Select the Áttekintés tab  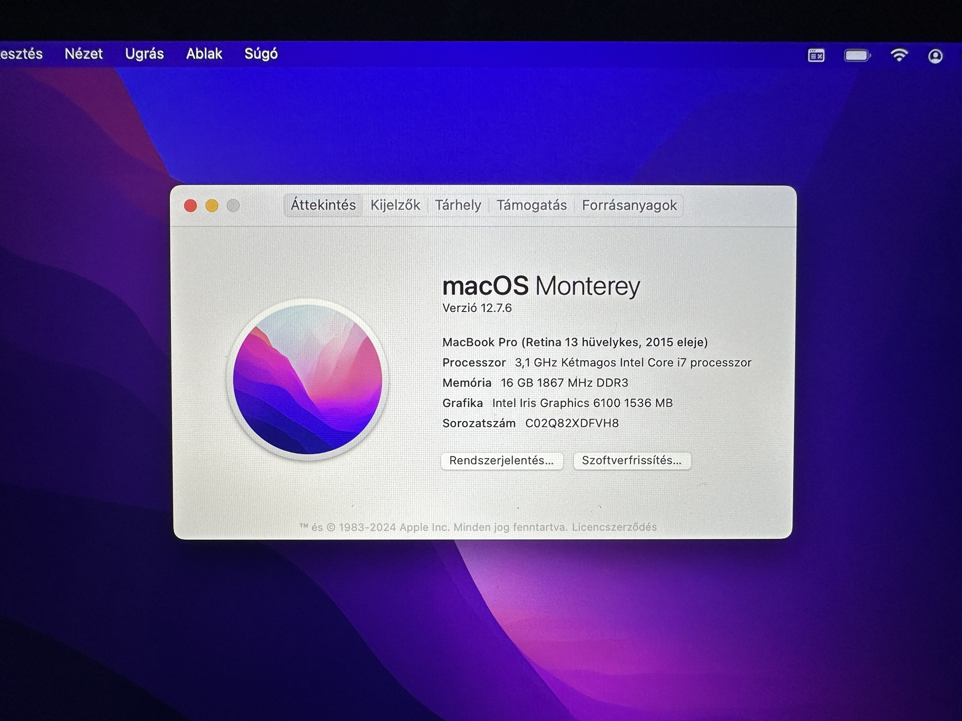click(323, 205)
